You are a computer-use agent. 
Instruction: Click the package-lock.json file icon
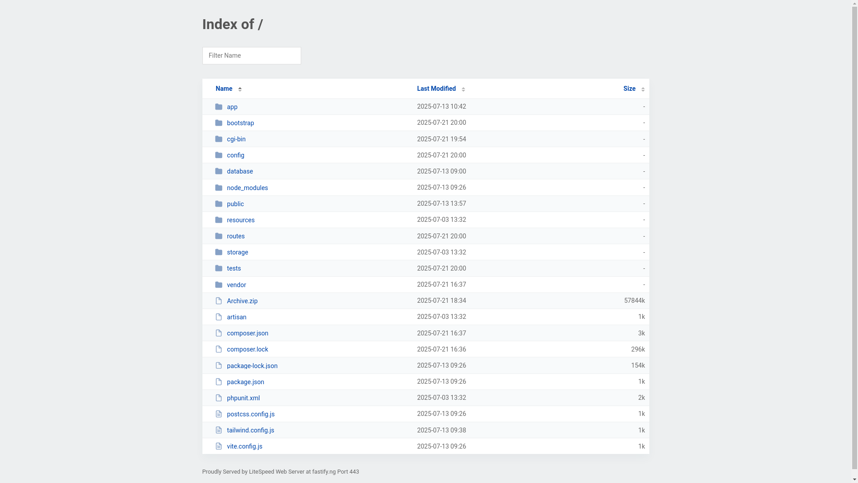pos(219,366)
